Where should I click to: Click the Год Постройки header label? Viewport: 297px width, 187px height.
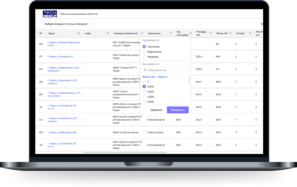coord(182,33)
